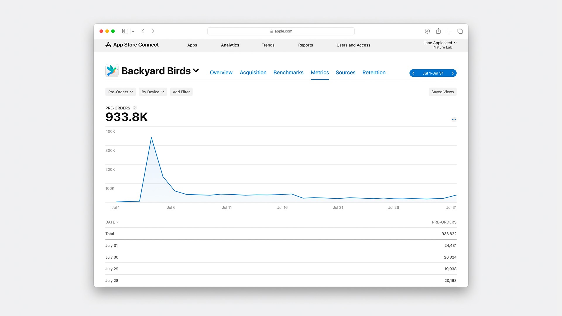Sort by the DATE column header
This screenshot has height=316, width=562.
coord(112,222)
